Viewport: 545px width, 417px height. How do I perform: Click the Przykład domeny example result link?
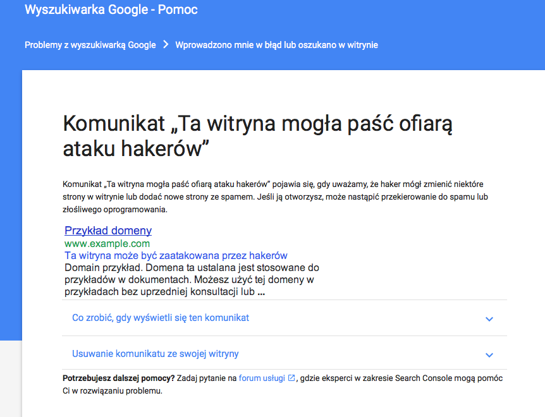[x=108, y=231]
